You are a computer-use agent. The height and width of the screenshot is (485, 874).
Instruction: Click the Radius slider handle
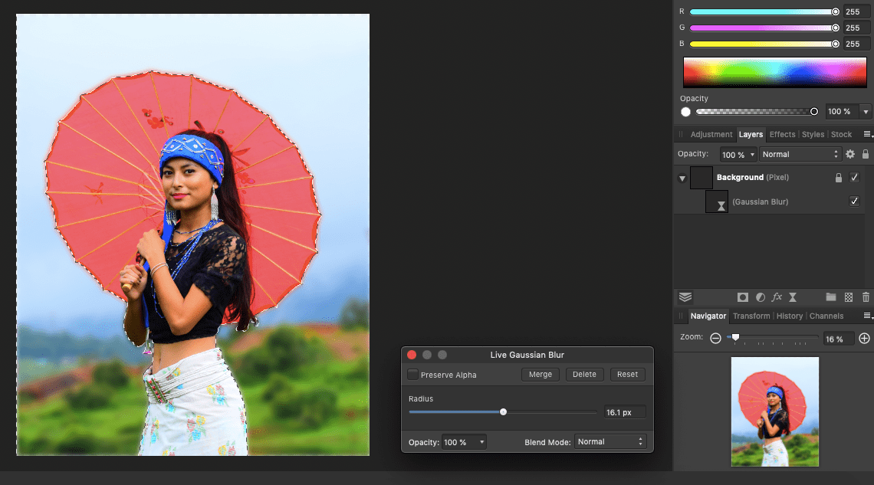(503, 412)
